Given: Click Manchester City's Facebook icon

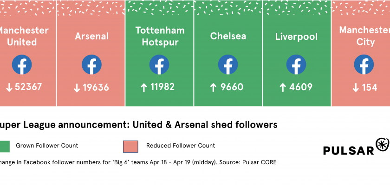Looking at the screenshot, I should coord(364,65).
